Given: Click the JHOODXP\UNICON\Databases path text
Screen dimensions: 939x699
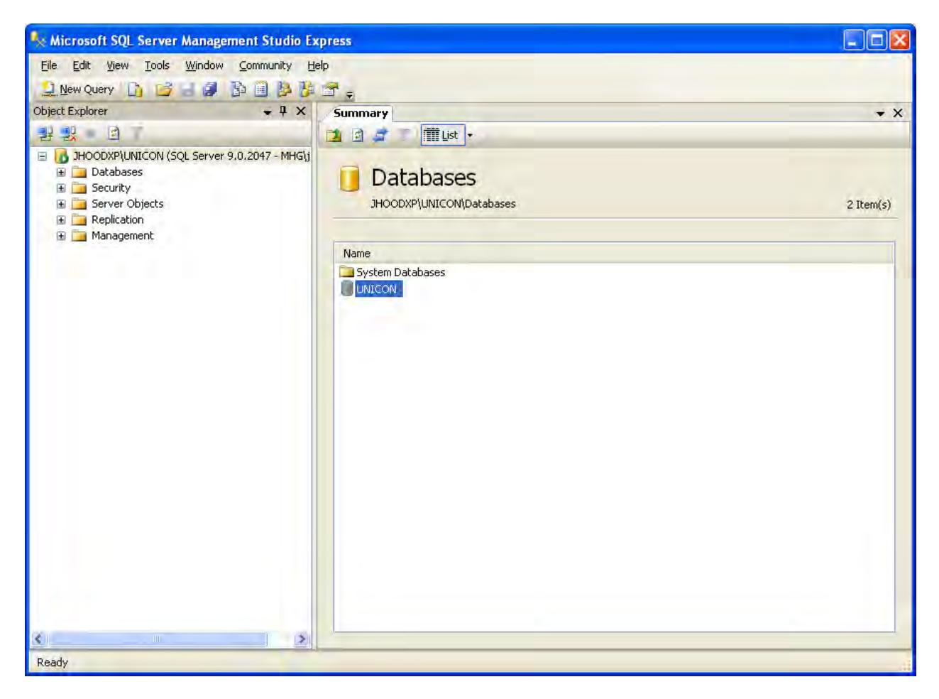Looking at the screenshot, I should point(443,204).
